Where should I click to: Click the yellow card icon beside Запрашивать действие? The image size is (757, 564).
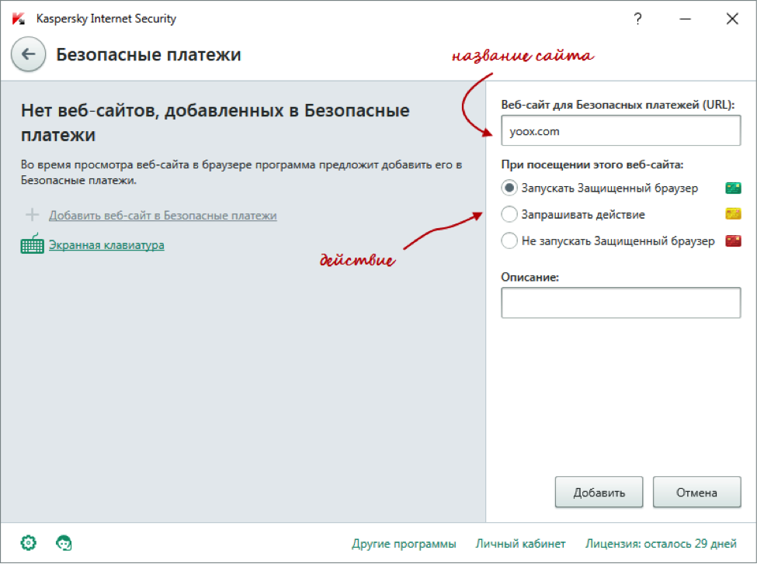[733, 214]
